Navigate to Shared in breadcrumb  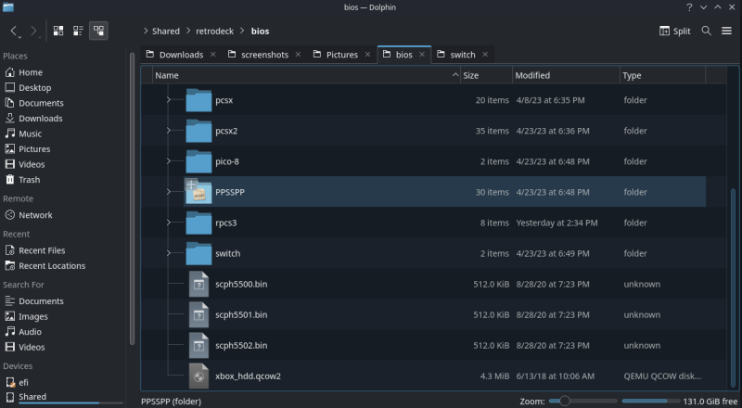click(166, 32)
